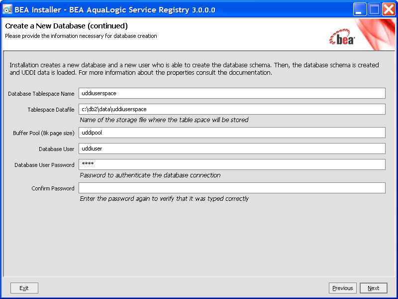Click into the Database User field
The height and width of the screenshot is (299, 398).
[x=232, y=149]
